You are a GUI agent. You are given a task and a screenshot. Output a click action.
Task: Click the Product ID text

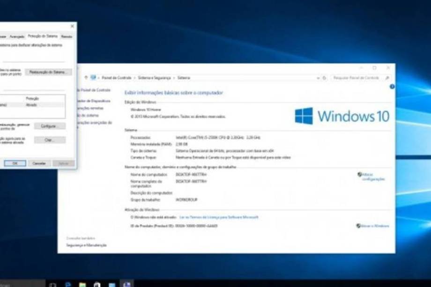[x=174, y=226]
